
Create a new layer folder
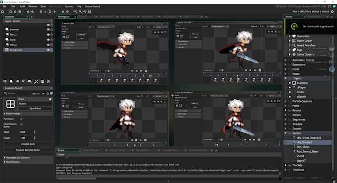[x=42, y=81]
